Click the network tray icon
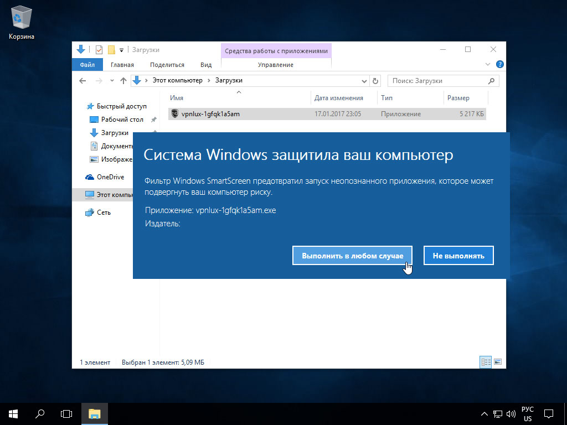This screenshot has height=425, width=567. pyautogui.click(x=498, y=414)
